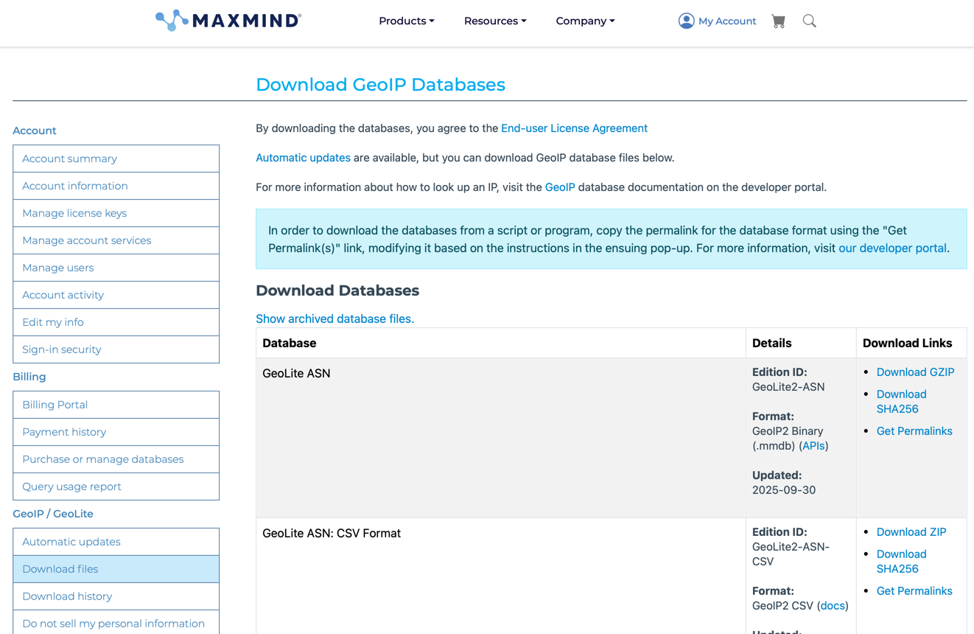Click the Billing section heading
The image size is (974, 634).
pyautogui.click(x=29, y=377)
